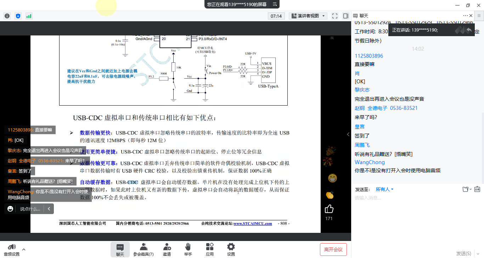Click chat sender name 黎庆志
This screenshot has height=258, width=484.
coord(362,90)
